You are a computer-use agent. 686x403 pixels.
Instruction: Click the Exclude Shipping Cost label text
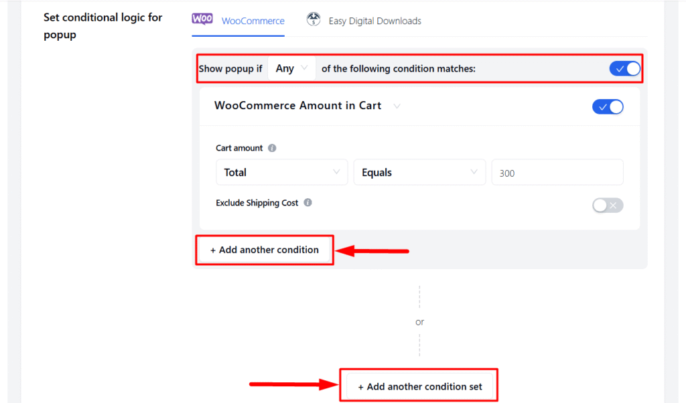click(x=257, y=203)
